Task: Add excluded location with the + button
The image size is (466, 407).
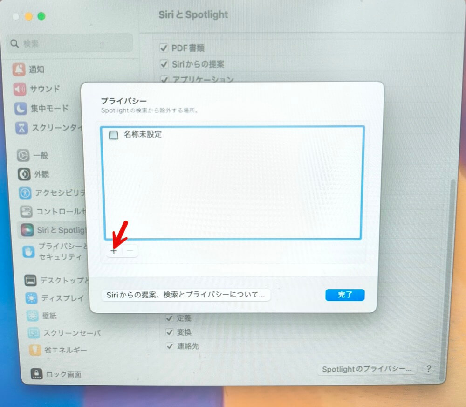Action: pyautogui.click(x=113, y=251)
